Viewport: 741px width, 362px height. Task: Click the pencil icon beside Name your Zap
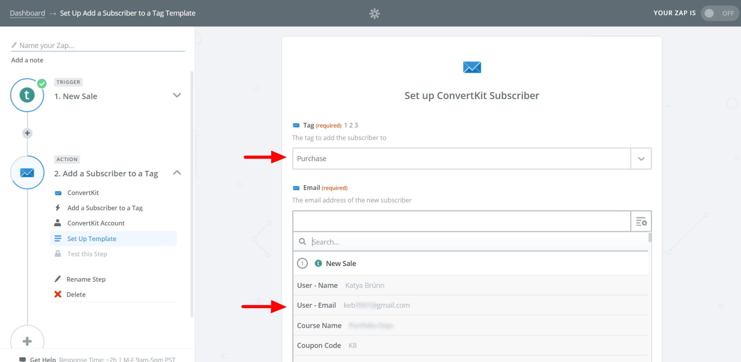14,45
